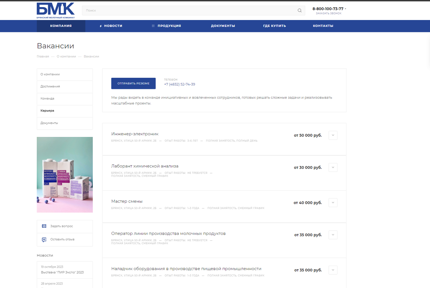Click the grid icon beside Продукция

click(x=153, y=26)
